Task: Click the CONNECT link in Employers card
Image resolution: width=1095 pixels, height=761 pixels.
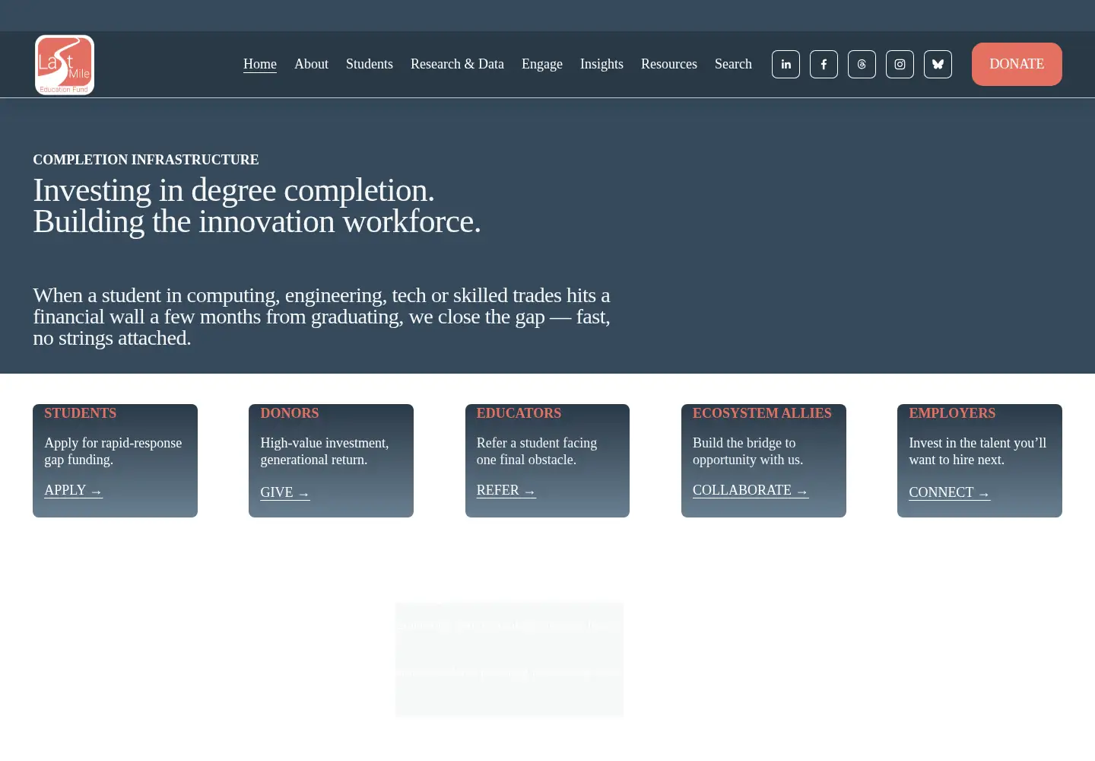Action: [x=950, y=493]
